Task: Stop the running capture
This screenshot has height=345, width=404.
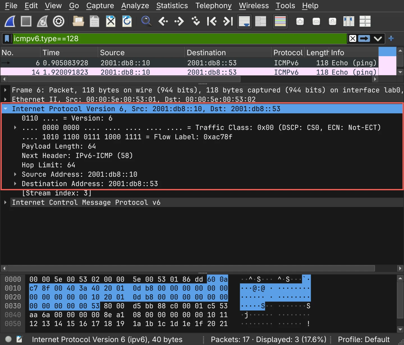Action: tap(26, 21)
